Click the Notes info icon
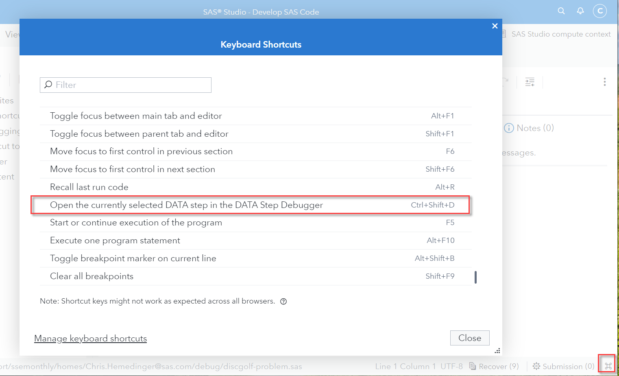Screen dimensions: 619x376 click(x=509, y=128)
